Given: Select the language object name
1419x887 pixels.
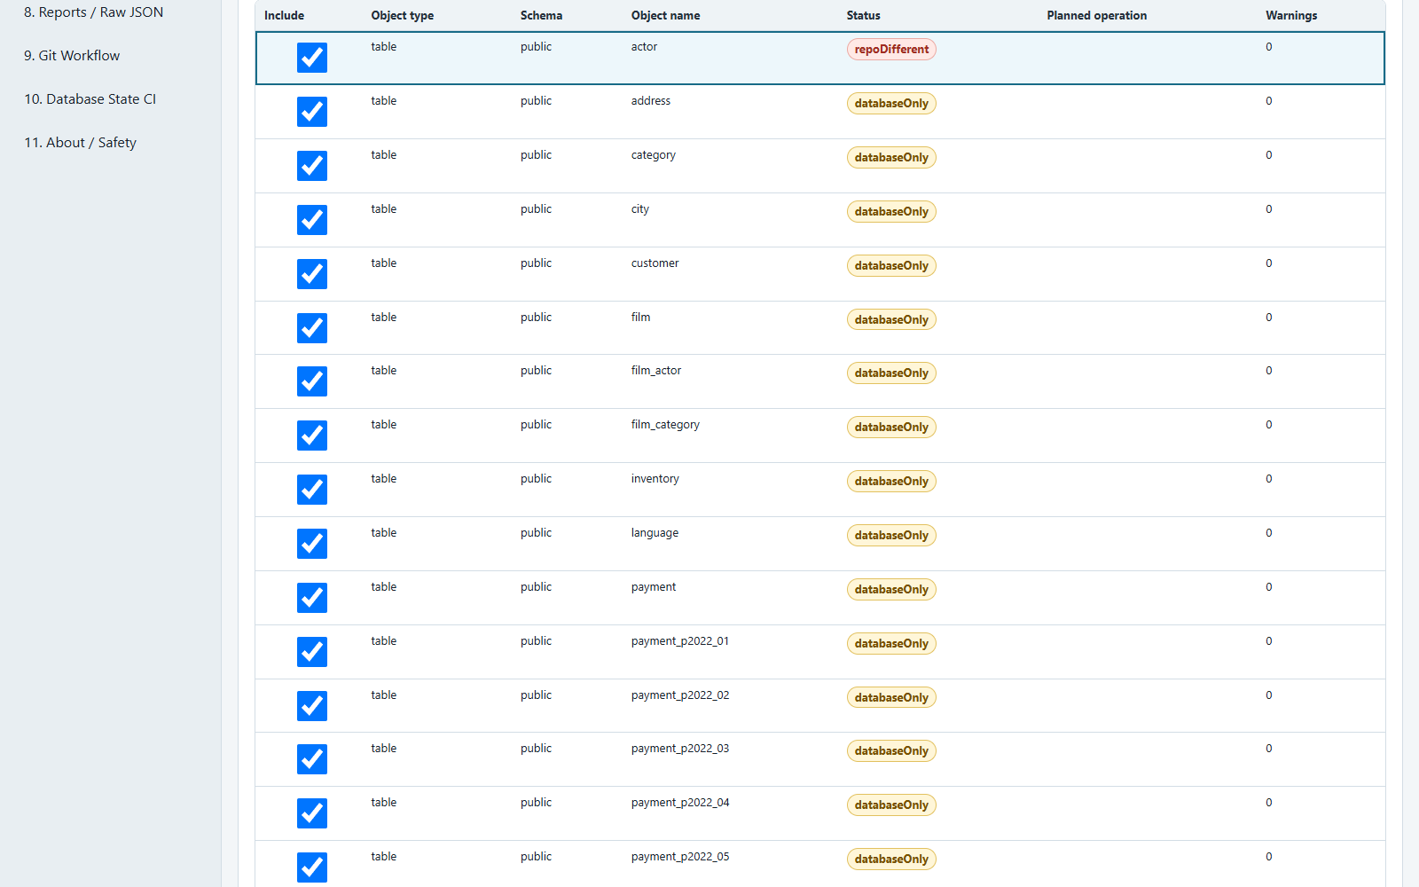Looking at the screenshot, I should point(655,533).
